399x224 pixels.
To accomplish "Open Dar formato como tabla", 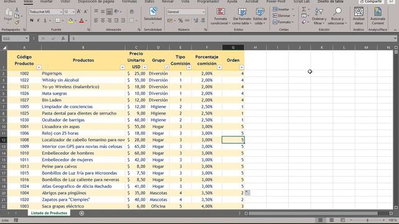I will point(242,16).
